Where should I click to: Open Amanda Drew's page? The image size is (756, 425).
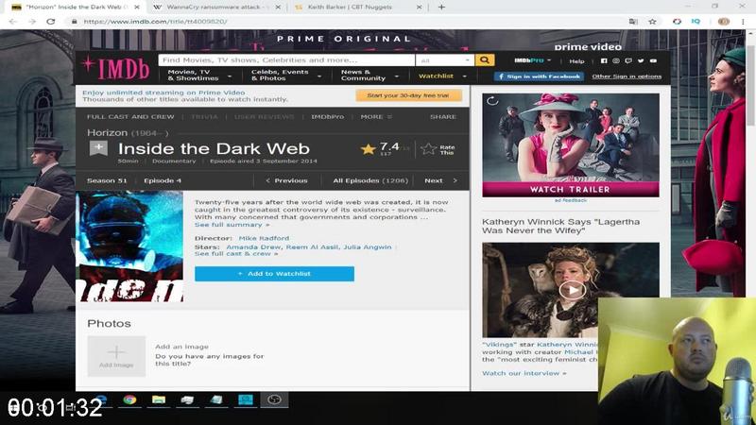click(253, 246)
